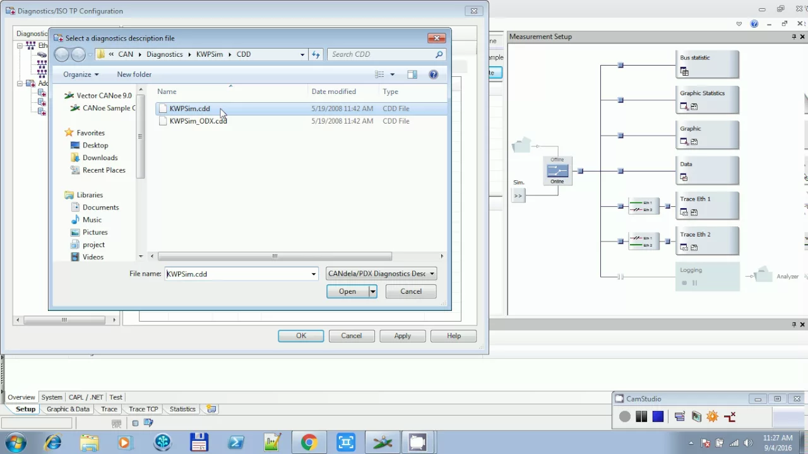The width and height of the screenshot is (808, 454).
Task: Pin the Measurement Setup pane
Action: pyautogui.click(x=793, y=37)
